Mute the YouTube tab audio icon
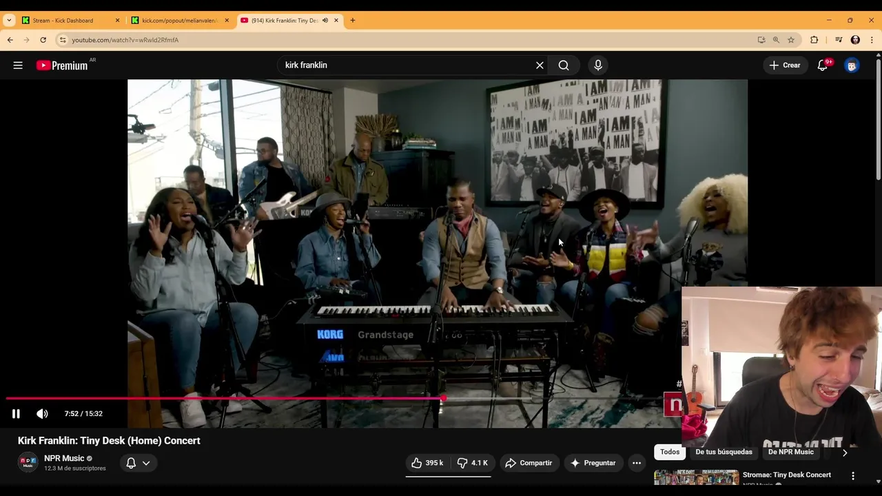This screenshot has width=882, height=496. tap(325, 21)
